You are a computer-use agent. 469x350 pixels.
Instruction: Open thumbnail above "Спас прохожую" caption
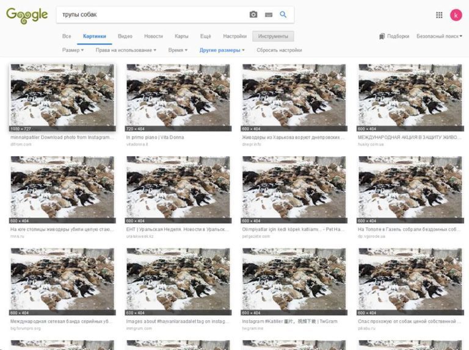pos(410,282)
